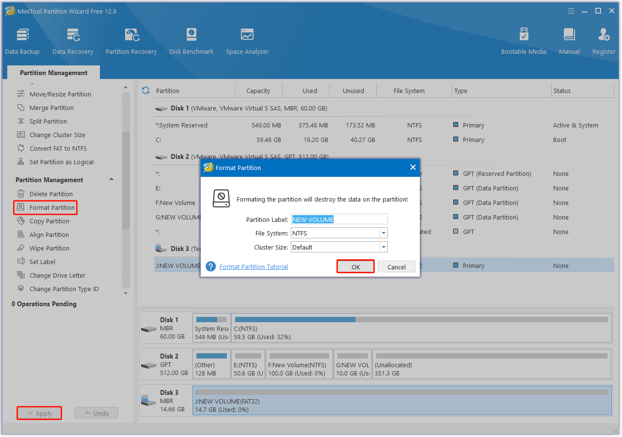The height and width of the screenshot is (437, 622).
Task: Select Unallocated 351.3 GB block
Action: (x=492, y=364)
